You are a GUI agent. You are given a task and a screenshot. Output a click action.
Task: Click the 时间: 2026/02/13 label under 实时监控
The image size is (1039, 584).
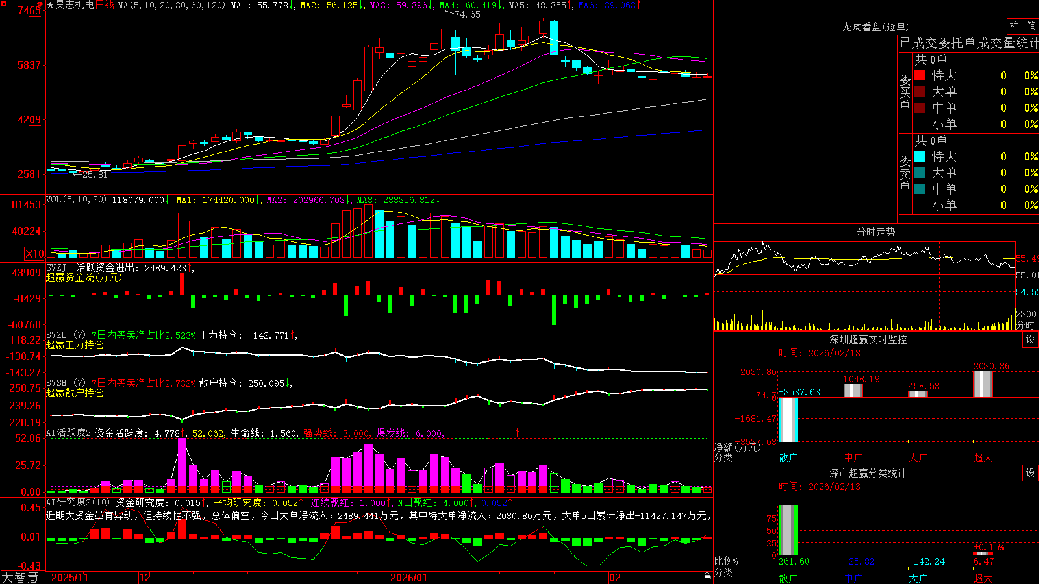(820, 353)
